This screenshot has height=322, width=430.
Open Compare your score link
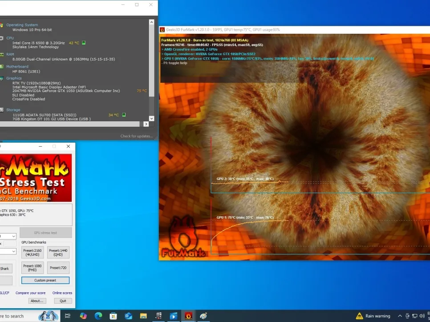click(30, 293)
